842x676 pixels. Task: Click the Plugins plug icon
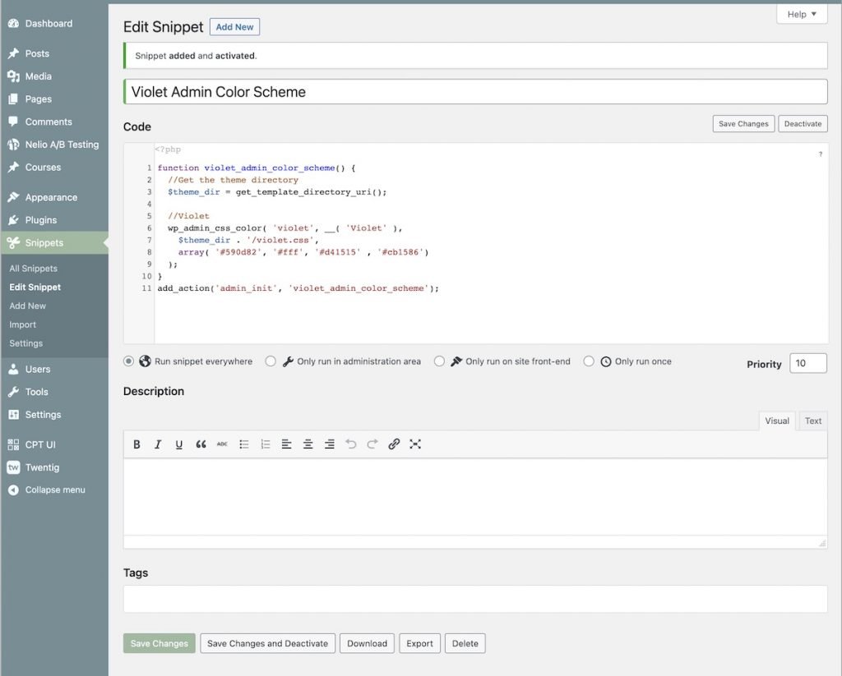13,220
